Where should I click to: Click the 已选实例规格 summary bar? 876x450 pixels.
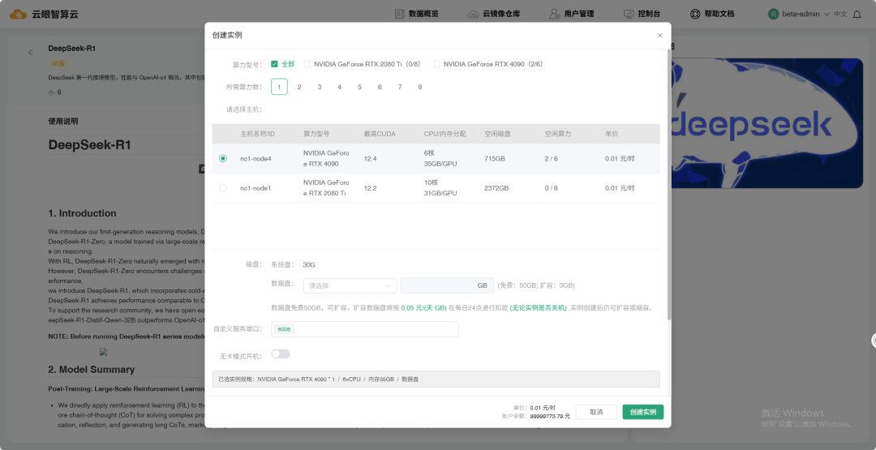[436, 379]
